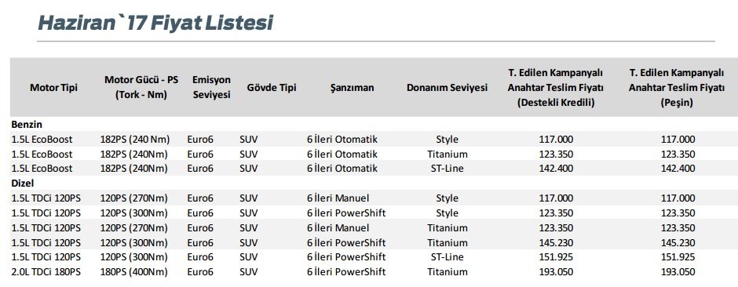Click the 193.050 Peşin price cell
The image size is (738, 287).
click(677, 271)
